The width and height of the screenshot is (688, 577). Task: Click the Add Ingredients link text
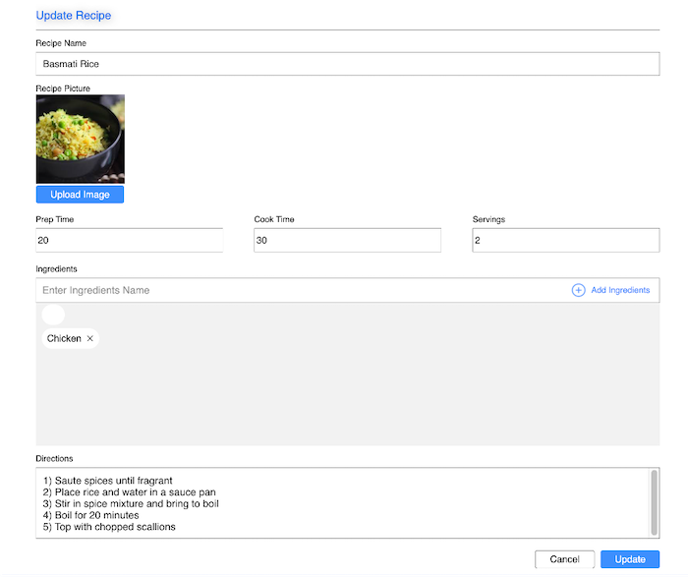[620, 290]
